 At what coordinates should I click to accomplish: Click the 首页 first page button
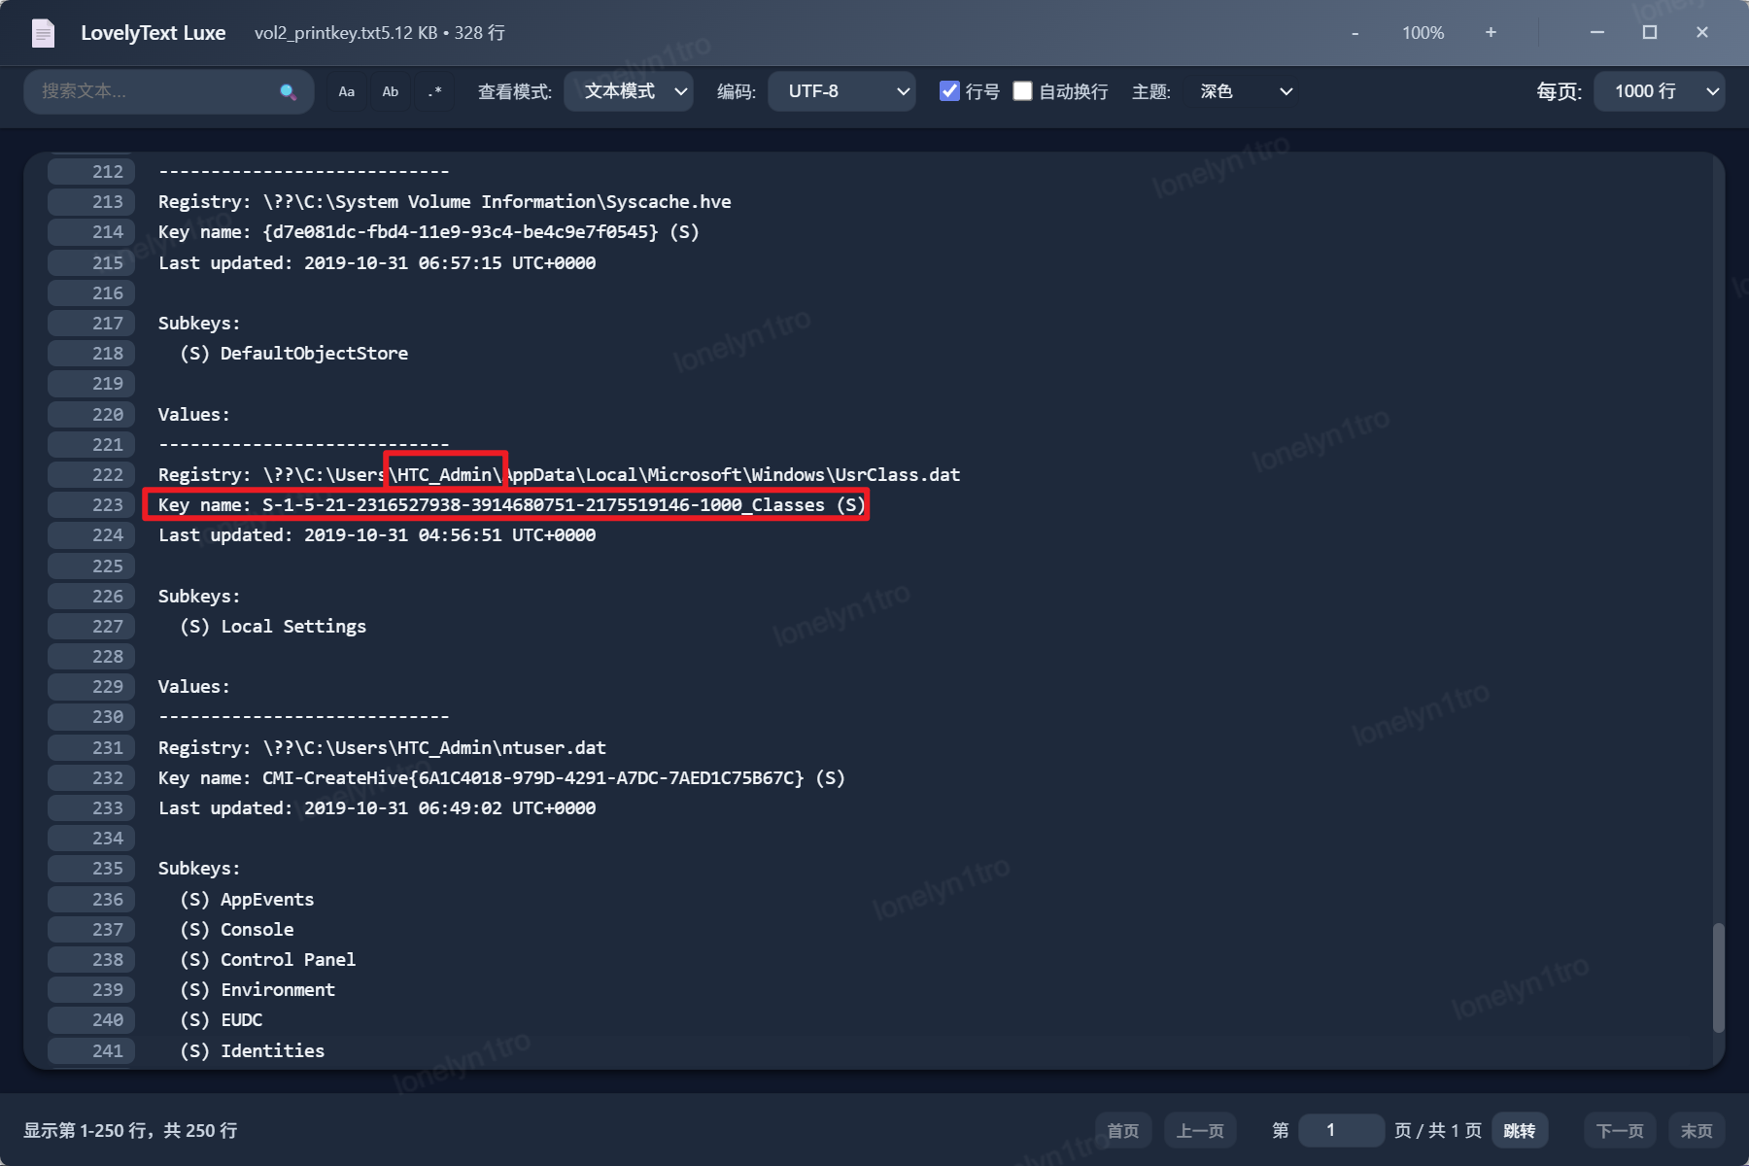1123,1130
